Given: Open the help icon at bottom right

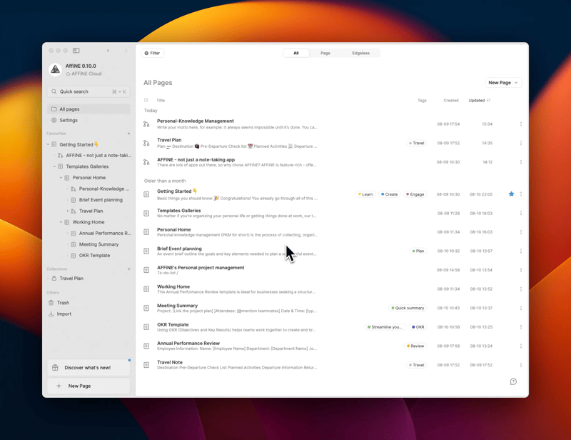Looking at the screenshot, I should click(x=513, y=381).
